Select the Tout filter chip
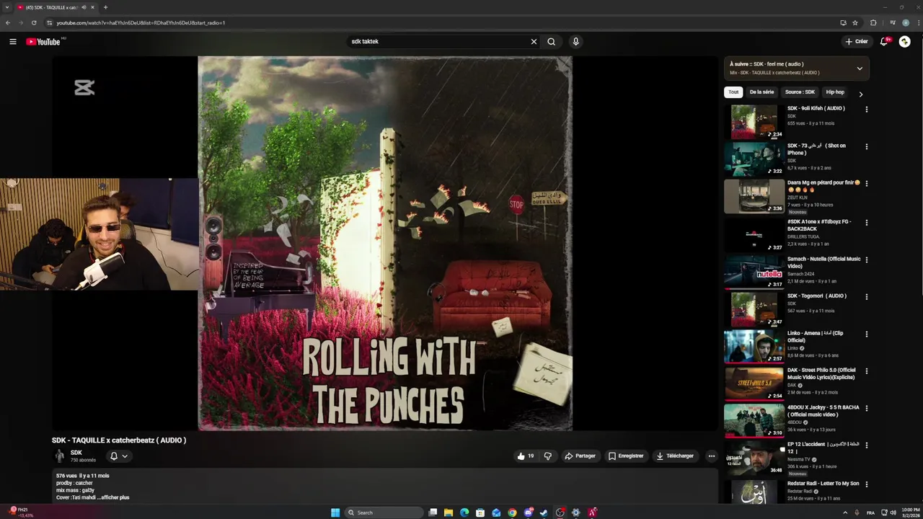This screenshot has height=519, width=923. (x=733, y=92)
